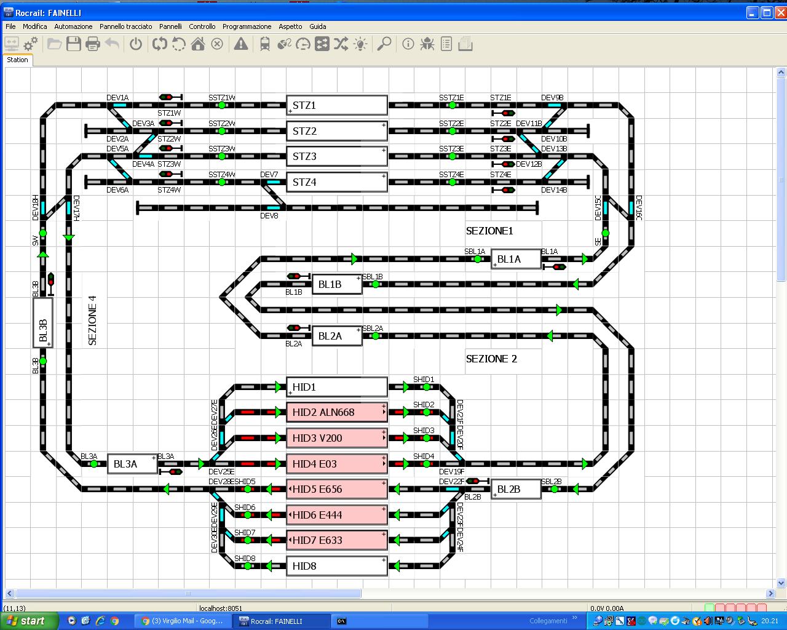This screenshot has width=787, height=630.
Task: Click the undo arrow toolbar icon
Action: click(x=112, y=44)
